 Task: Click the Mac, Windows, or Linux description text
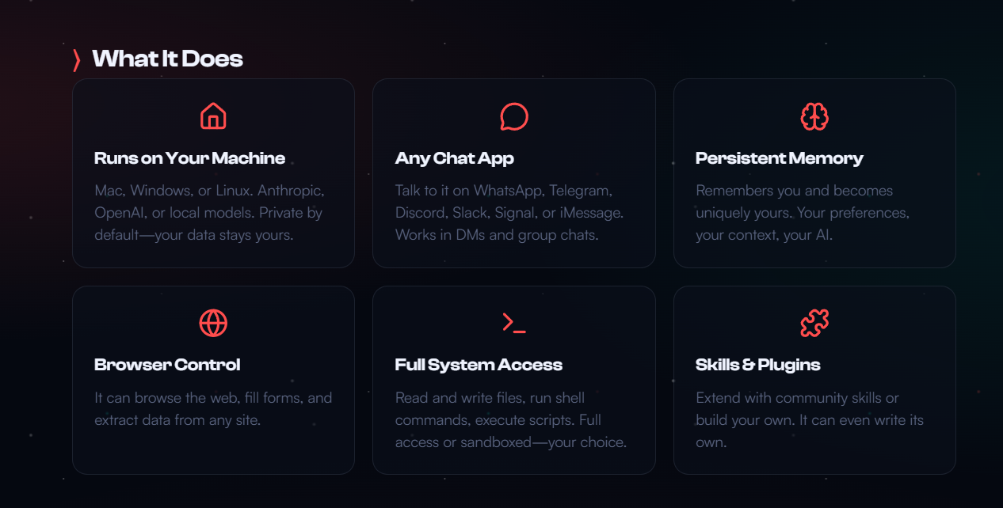210,213
